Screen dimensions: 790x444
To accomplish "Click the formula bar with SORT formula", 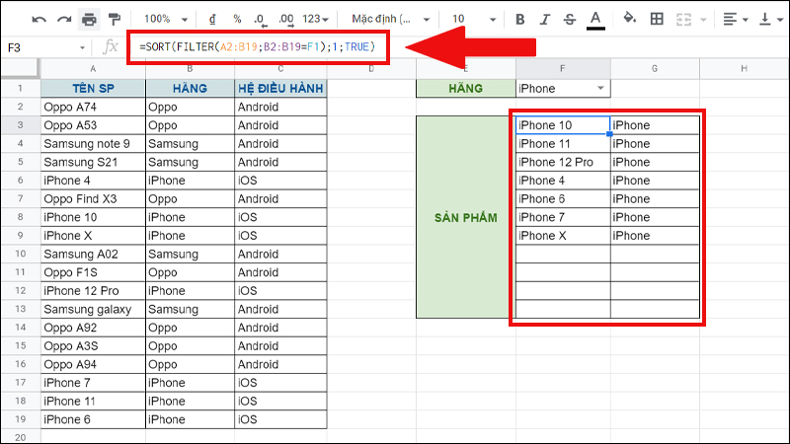I will pyautogui.click(x=258, y=46).
